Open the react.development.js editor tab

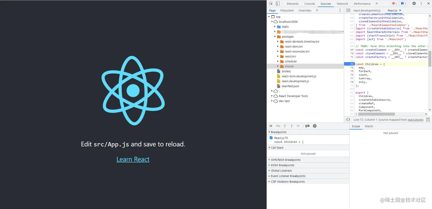(x=367, y=11)
